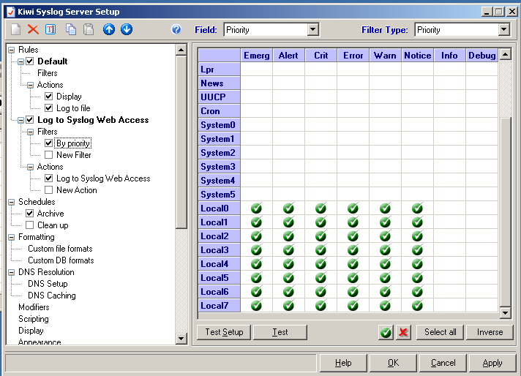Toggle the Local1 Error check mark
Screen dimensions: 521x376
pyautogui.click(x=353, y=222)
